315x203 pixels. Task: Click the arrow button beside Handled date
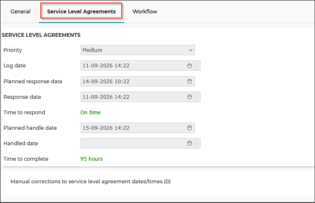point(198,143)
